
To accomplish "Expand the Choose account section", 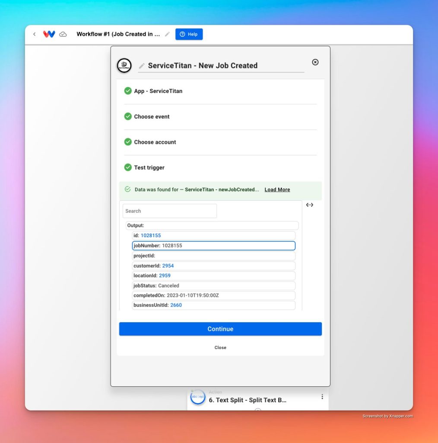I will point(221,142).
